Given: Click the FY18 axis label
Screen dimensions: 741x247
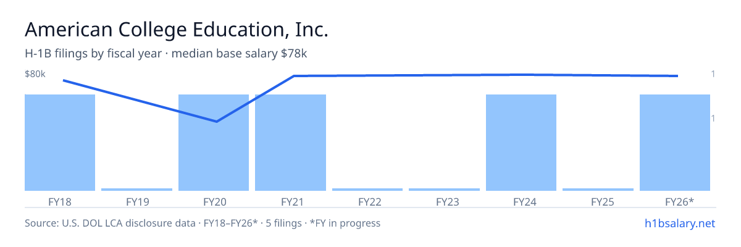Looking at the screenshot, I should [x=60, y=201].
